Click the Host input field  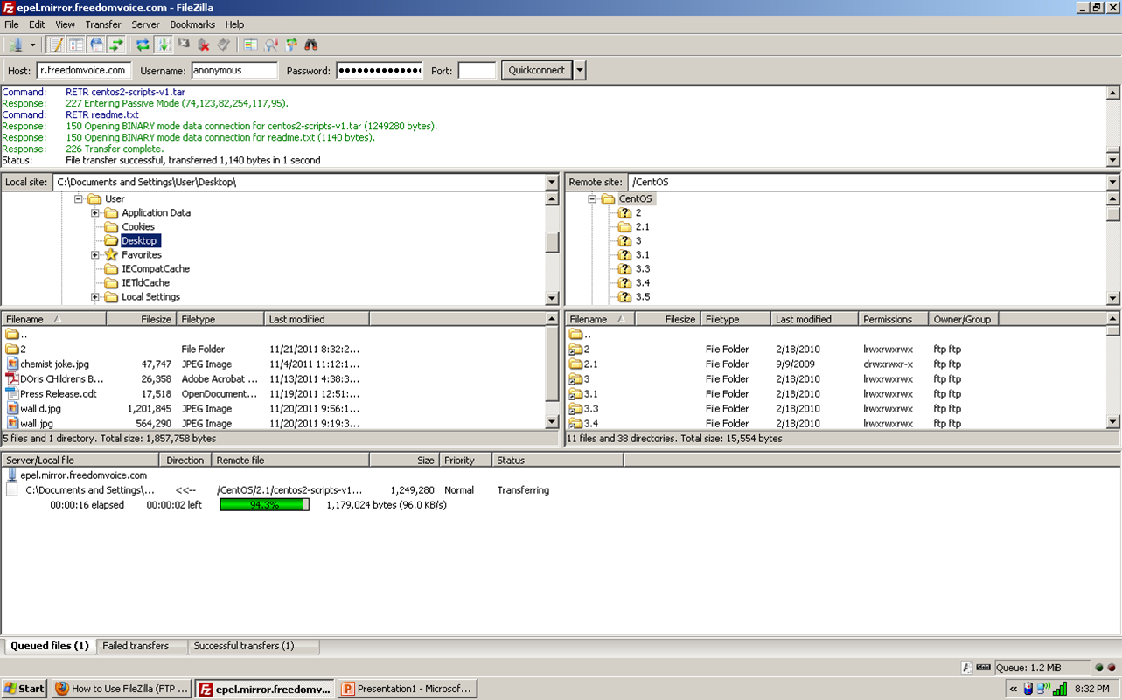pyautogui.click(x=84, y=70)
